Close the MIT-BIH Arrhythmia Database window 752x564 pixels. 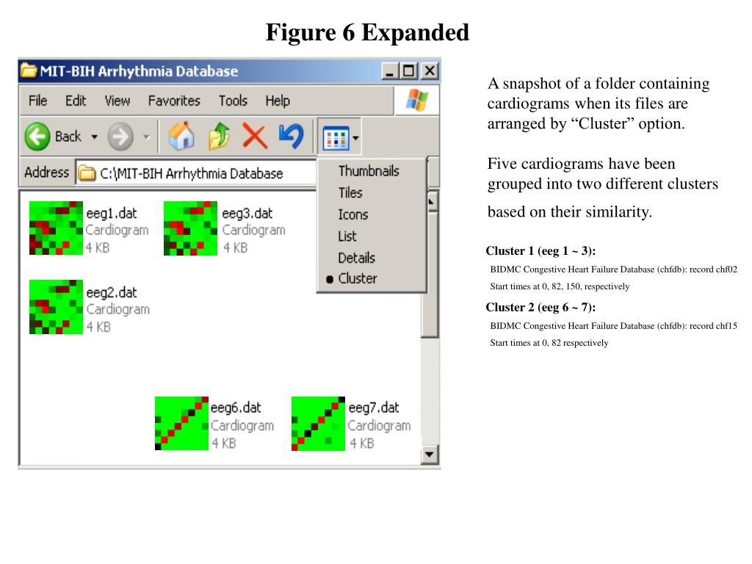430,71
